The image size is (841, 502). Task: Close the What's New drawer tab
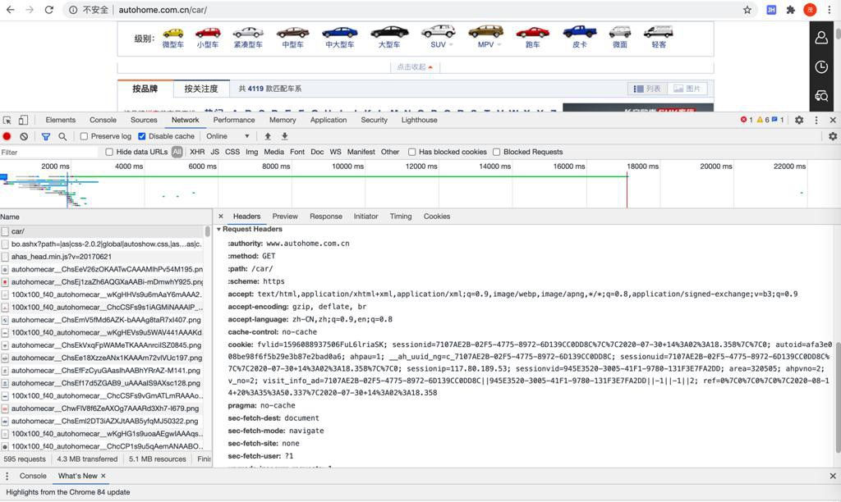(x=103, y=476)
